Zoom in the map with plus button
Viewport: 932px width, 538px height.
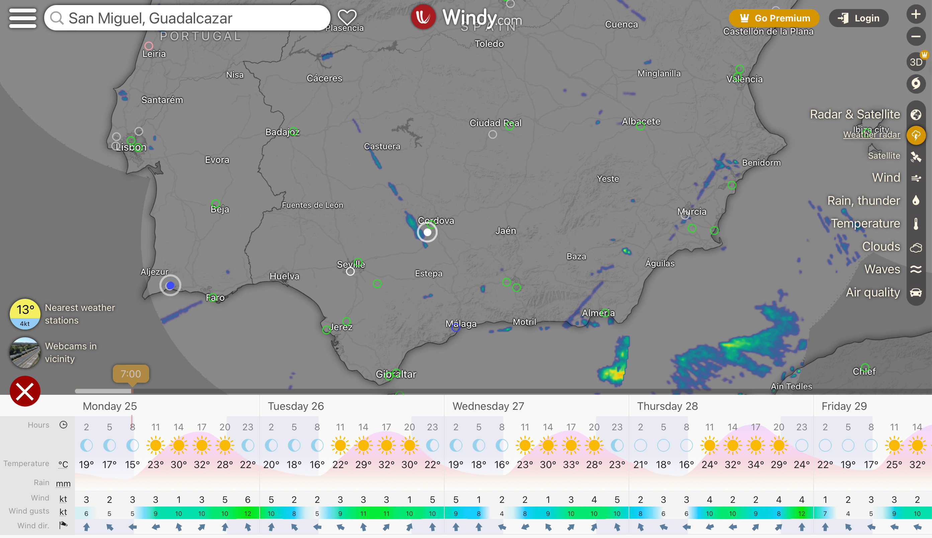tap(915, 15)
